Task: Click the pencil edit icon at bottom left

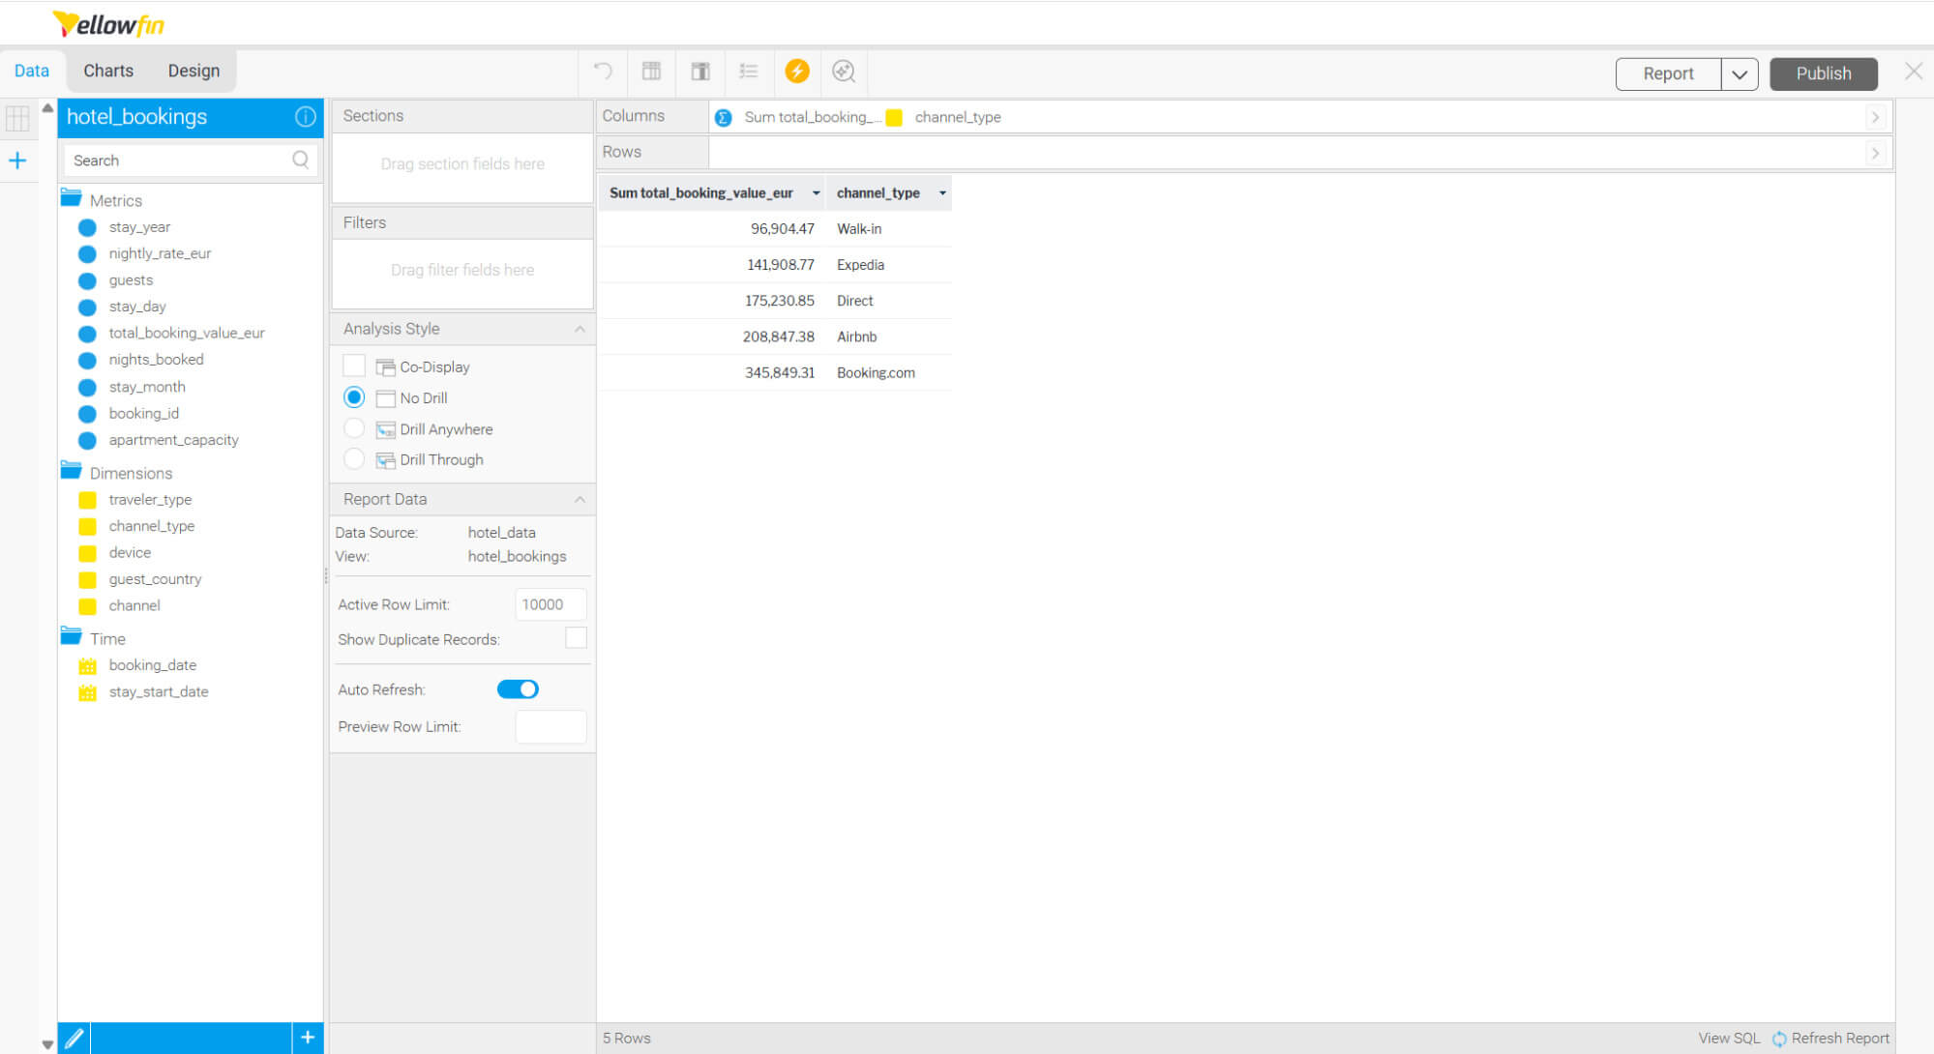Action: click(x=74, y=1037)
